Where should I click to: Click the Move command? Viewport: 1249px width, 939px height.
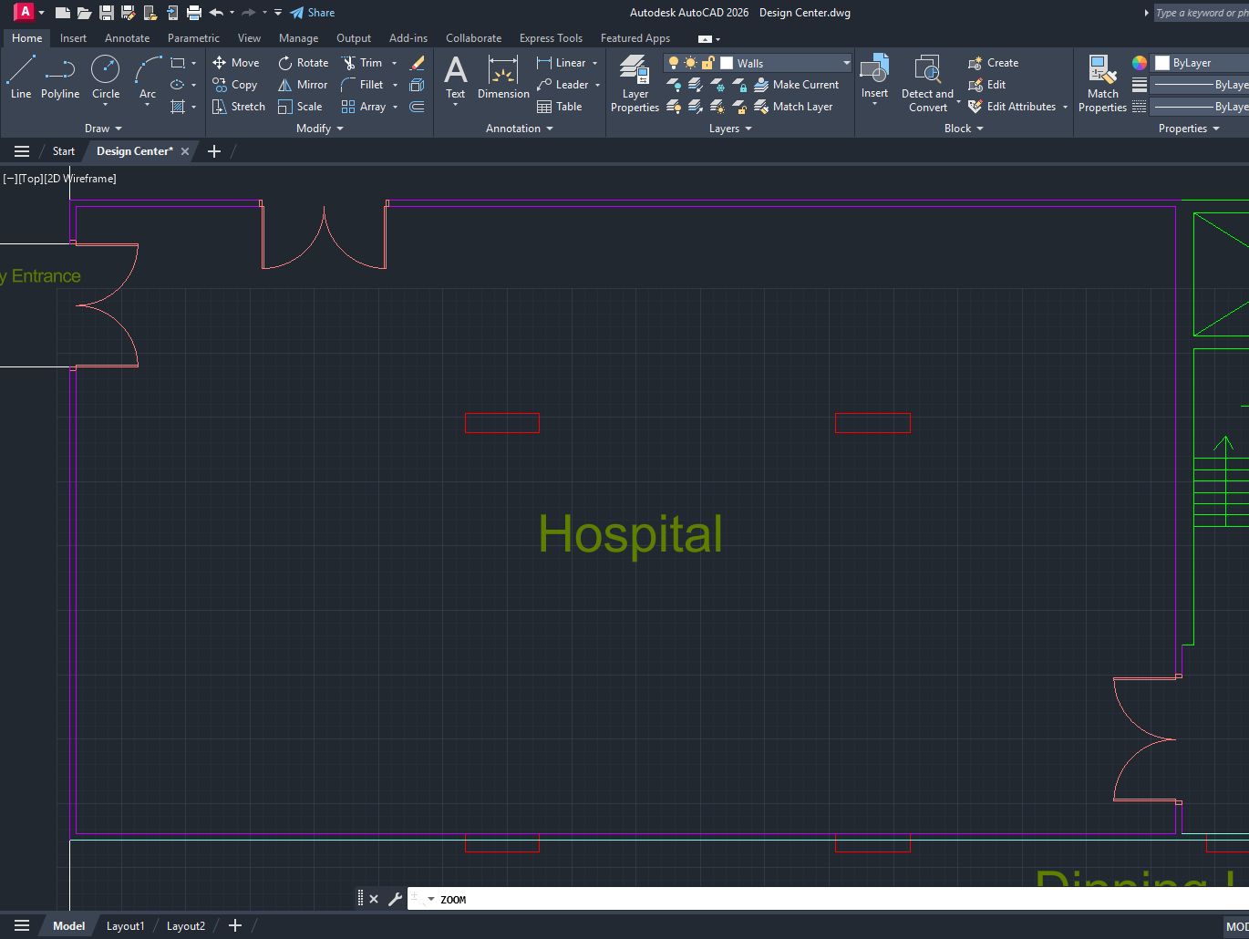(236, 63)
